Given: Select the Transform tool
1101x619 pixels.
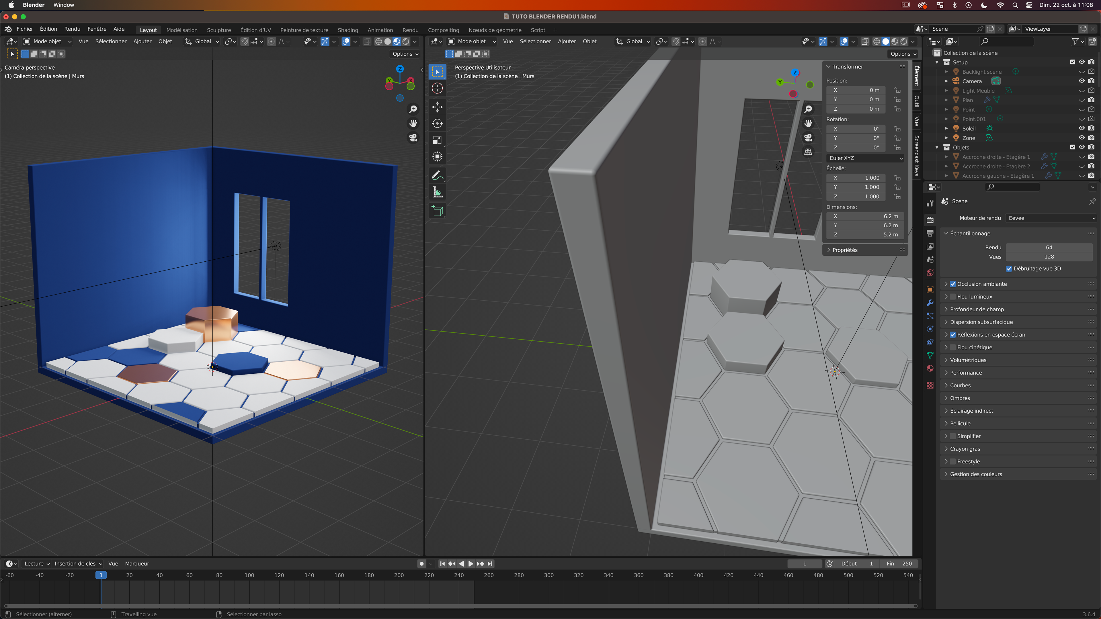Looking at the screenshot, I should click(437, 157).
